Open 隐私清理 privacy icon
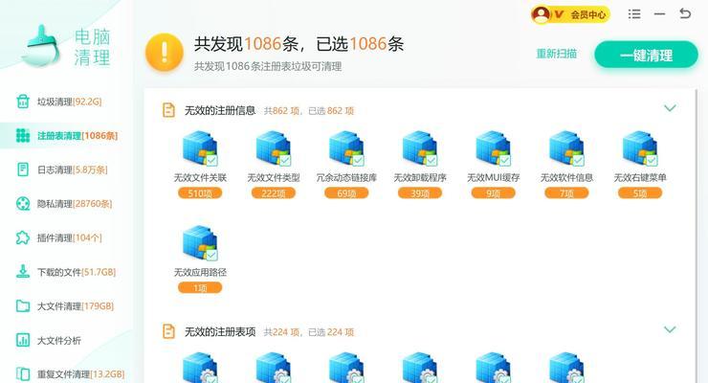This screenshot has height=383, width=708. coord(23,204)
